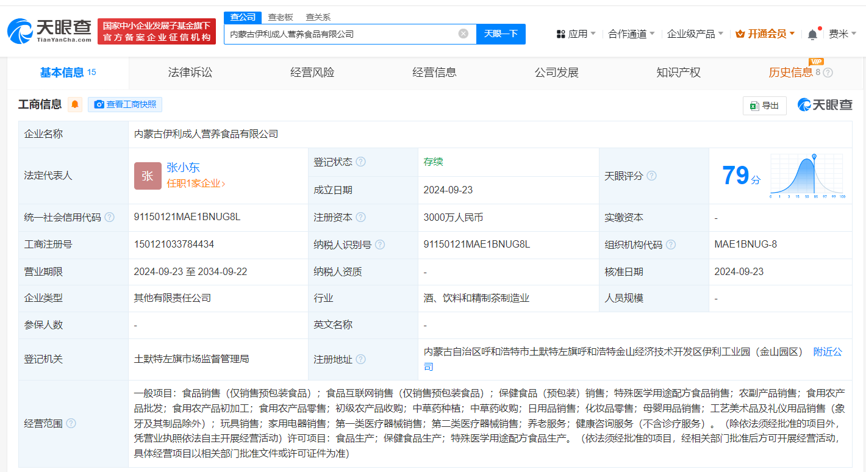Switch to the 查老板 search tab
The height and width of the screenshot is (472, 866).
pos(281,17)
